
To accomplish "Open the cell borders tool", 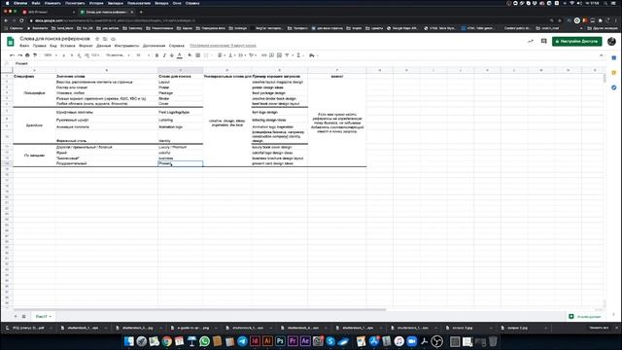I will coord(197,55).
